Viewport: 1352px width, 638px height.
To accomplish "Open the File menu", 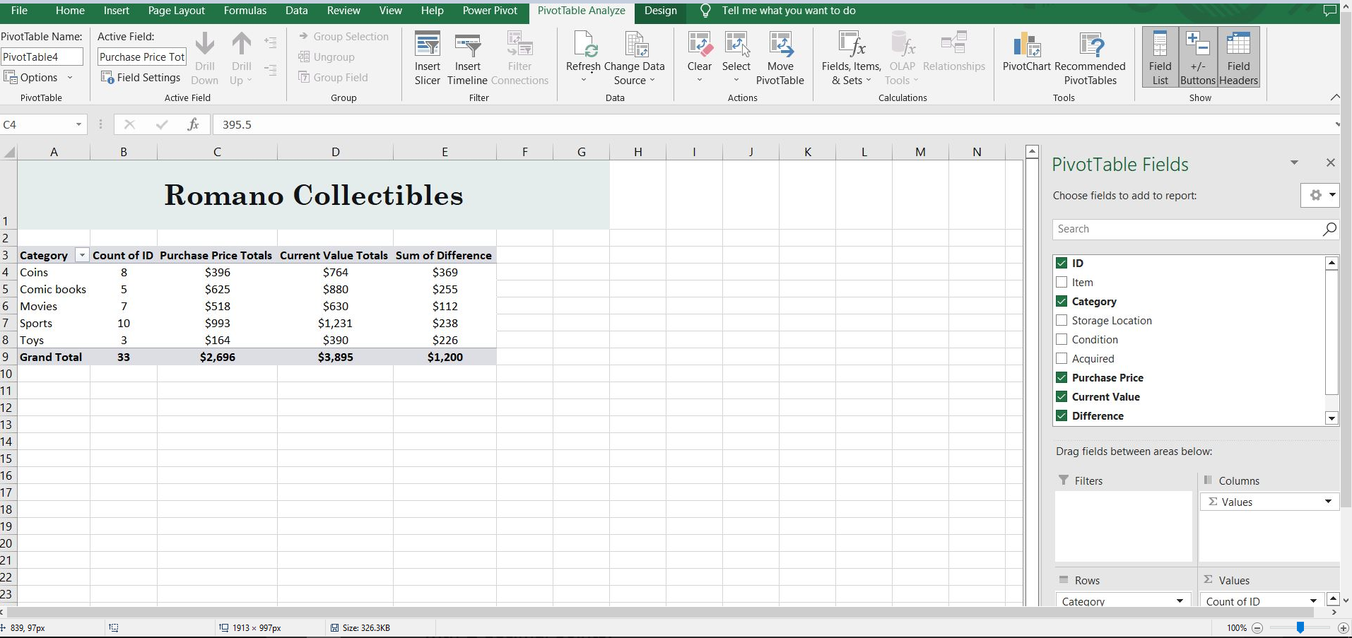I will click(20, 11).
